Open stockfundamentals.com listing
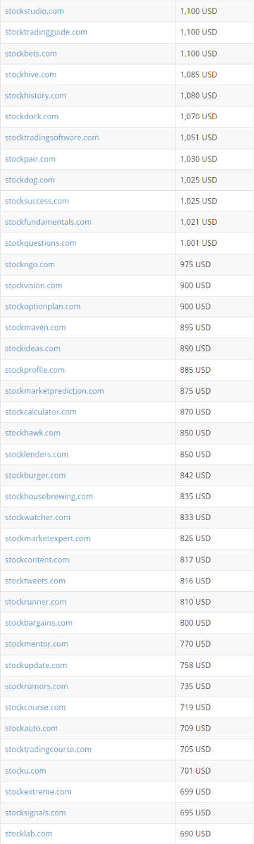254x844 pixels. tap(48, 222)
